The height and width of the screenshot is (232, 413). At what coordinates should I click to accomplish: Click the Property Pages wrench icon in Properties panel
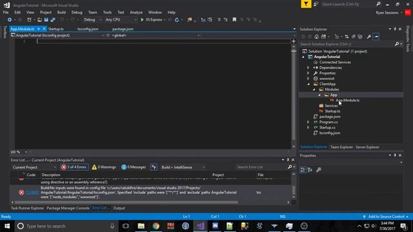click(x=318, y=170)
